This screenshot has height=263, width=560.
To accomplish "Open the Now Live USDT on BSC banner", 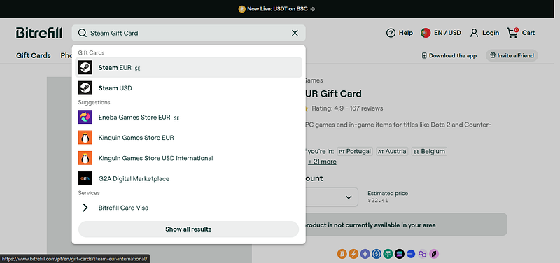I will click(276, 9).
